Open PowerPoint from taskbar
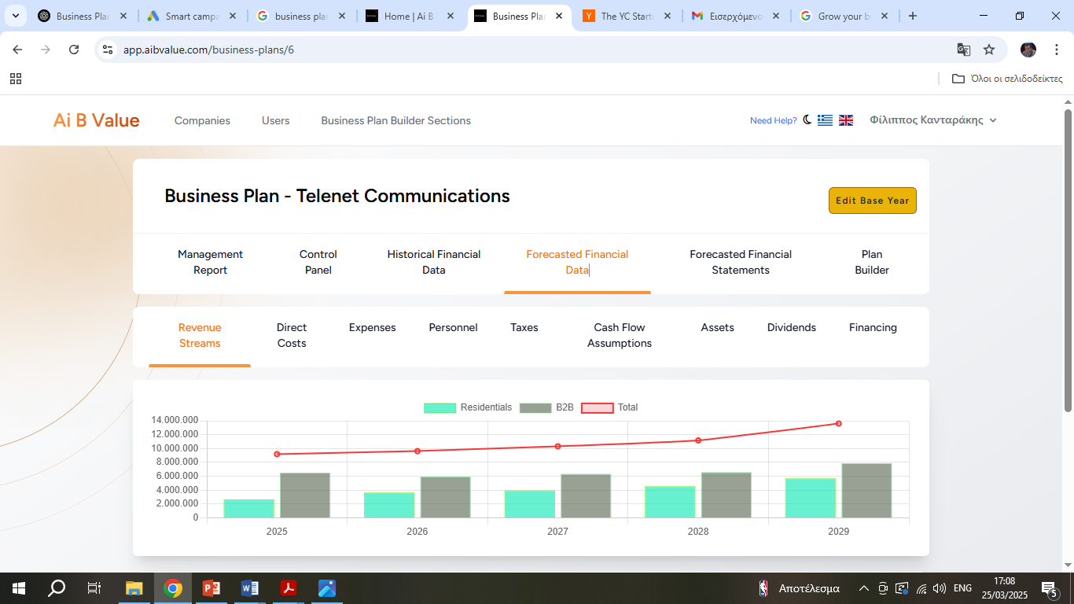 click(x=211, y=587)
